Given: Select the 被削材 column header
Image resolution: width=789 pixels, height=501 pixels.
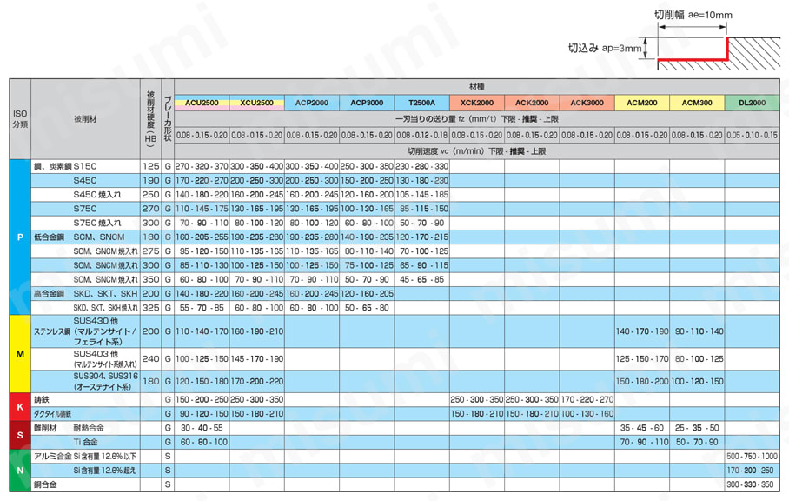Looking at the screenshot, I should [85, 119].
